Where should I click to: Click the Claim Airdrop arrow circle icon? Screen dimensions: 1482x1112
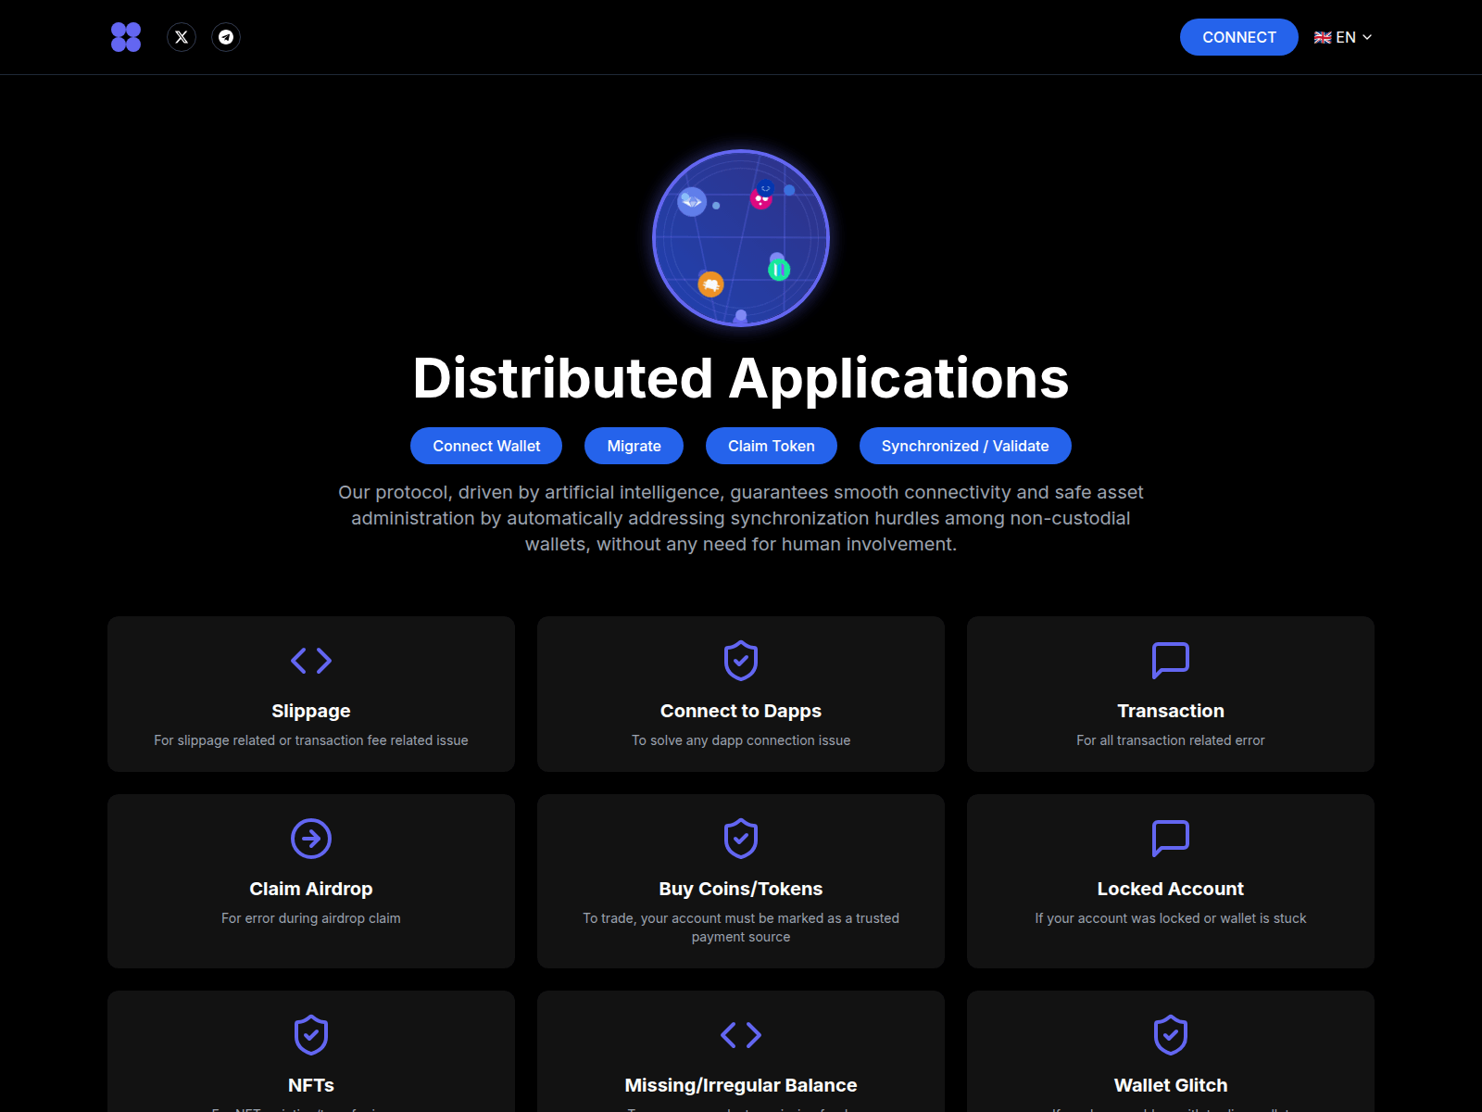(311, 839)
